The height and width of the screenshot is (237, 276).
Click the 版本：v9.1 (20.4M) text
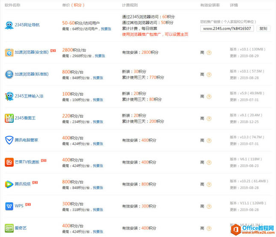[x=246, y=115]
